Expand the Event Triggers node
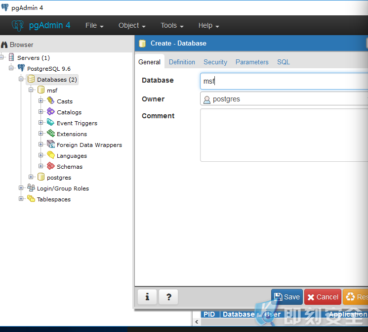The height and width of the screenshot is (332, 368). [41, 122]
